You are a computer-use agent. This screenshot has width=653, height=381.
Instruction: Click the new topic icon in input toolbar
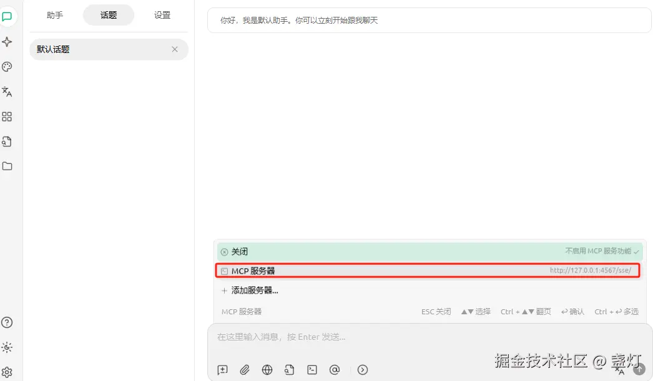222,370
